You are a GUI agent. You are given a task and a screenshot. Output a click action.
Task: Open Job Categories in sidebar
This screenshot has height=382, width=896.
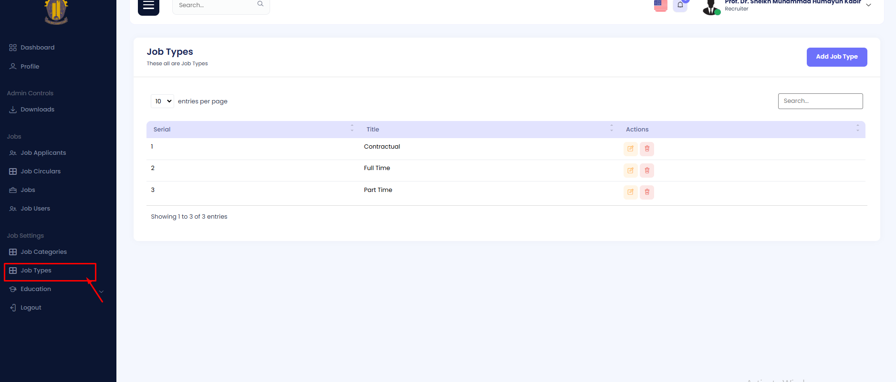tap(43, 252)
